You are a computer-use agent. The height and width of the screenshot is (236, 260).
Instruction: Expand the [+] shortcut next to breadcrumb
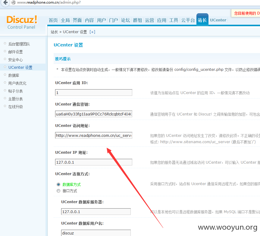point(92,32)
